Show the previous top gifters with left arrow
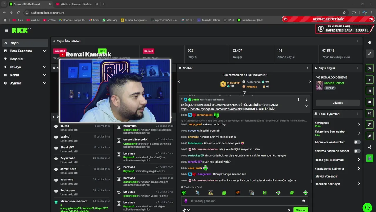Screen dimensions: 376x212 [x=179, y=82]
